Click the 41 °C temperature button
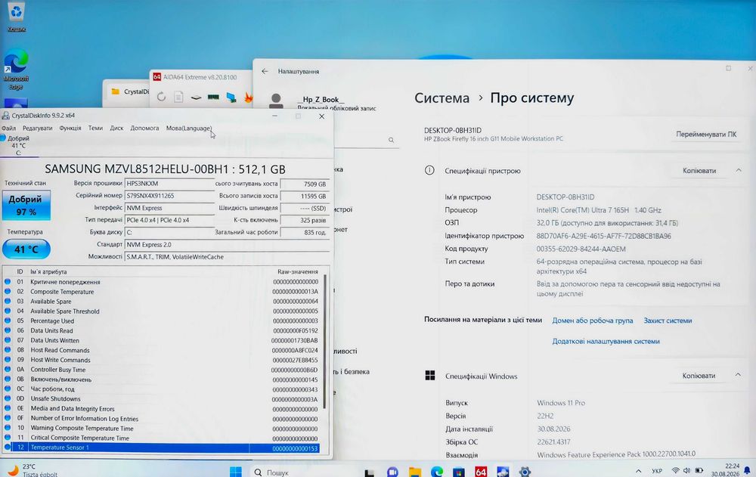 click(26, 249)
